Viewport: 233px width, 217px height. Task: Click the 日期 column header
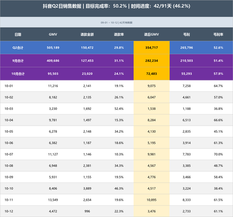coord(18,34)
